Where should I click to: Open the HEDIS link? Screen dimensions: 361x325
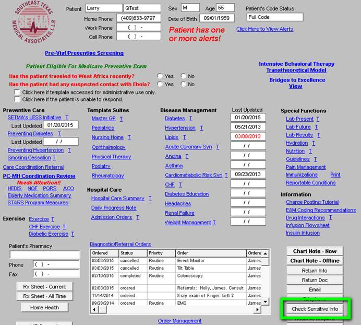[15, 189]
